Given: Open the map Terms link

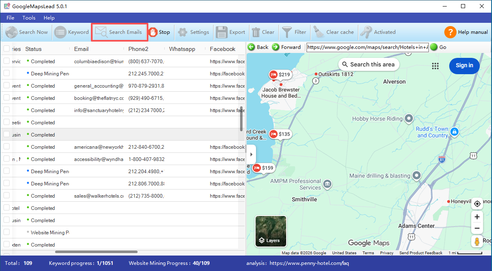Looking at the screenshot, I should 368,253.
